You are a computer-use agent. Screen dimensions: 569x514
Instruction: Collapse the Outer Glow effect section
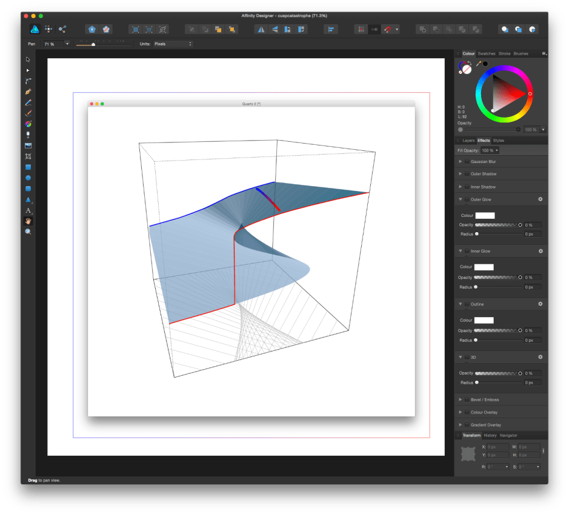coord(461,199)
